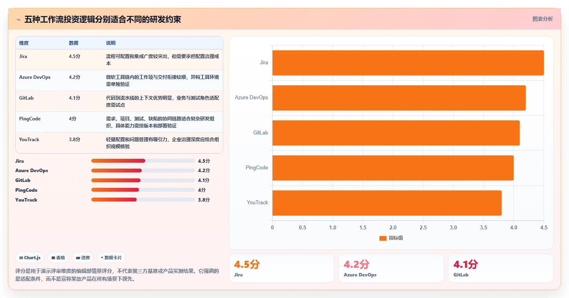Click the lightning icon beside the title
Image resolution: width=569 pixels, height=298 pixels.
point(18,20)
